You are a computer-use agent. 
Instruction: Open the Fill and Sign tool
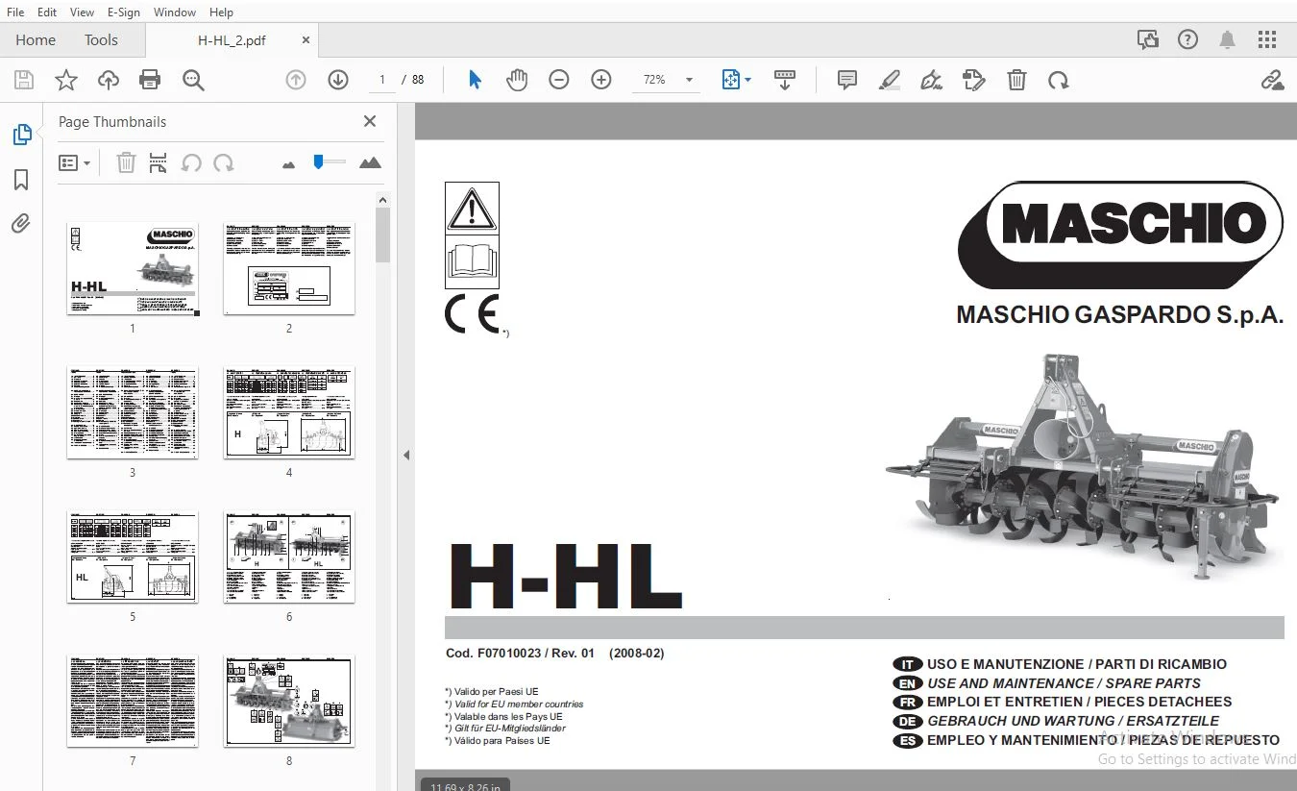931,80
